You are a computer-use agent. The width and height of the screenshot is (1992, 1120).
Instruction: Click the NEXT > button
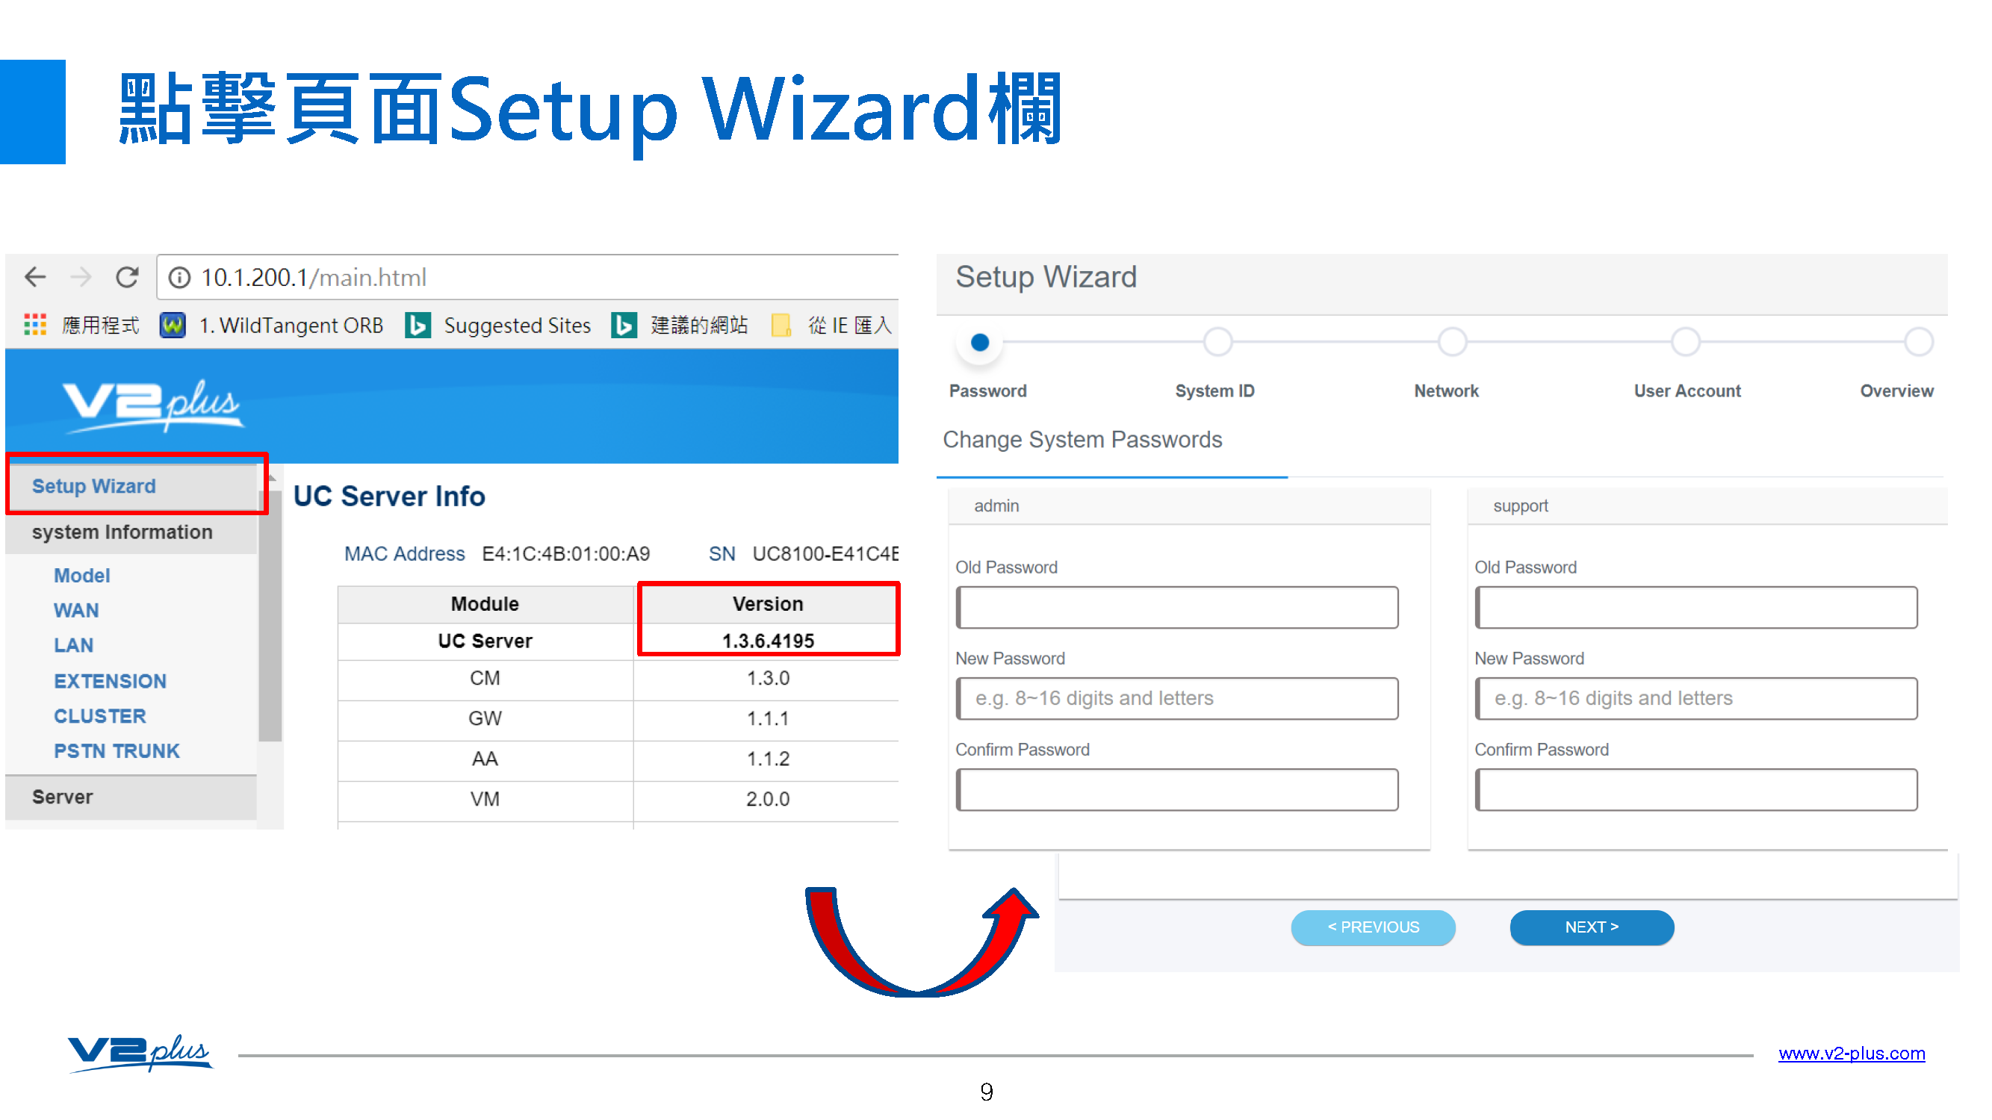1591,926
